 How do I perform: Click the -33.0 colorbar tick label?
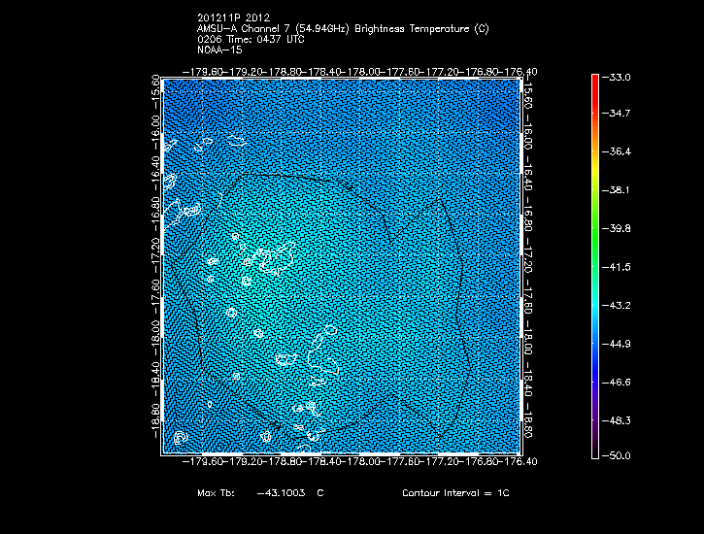(619, 77)
